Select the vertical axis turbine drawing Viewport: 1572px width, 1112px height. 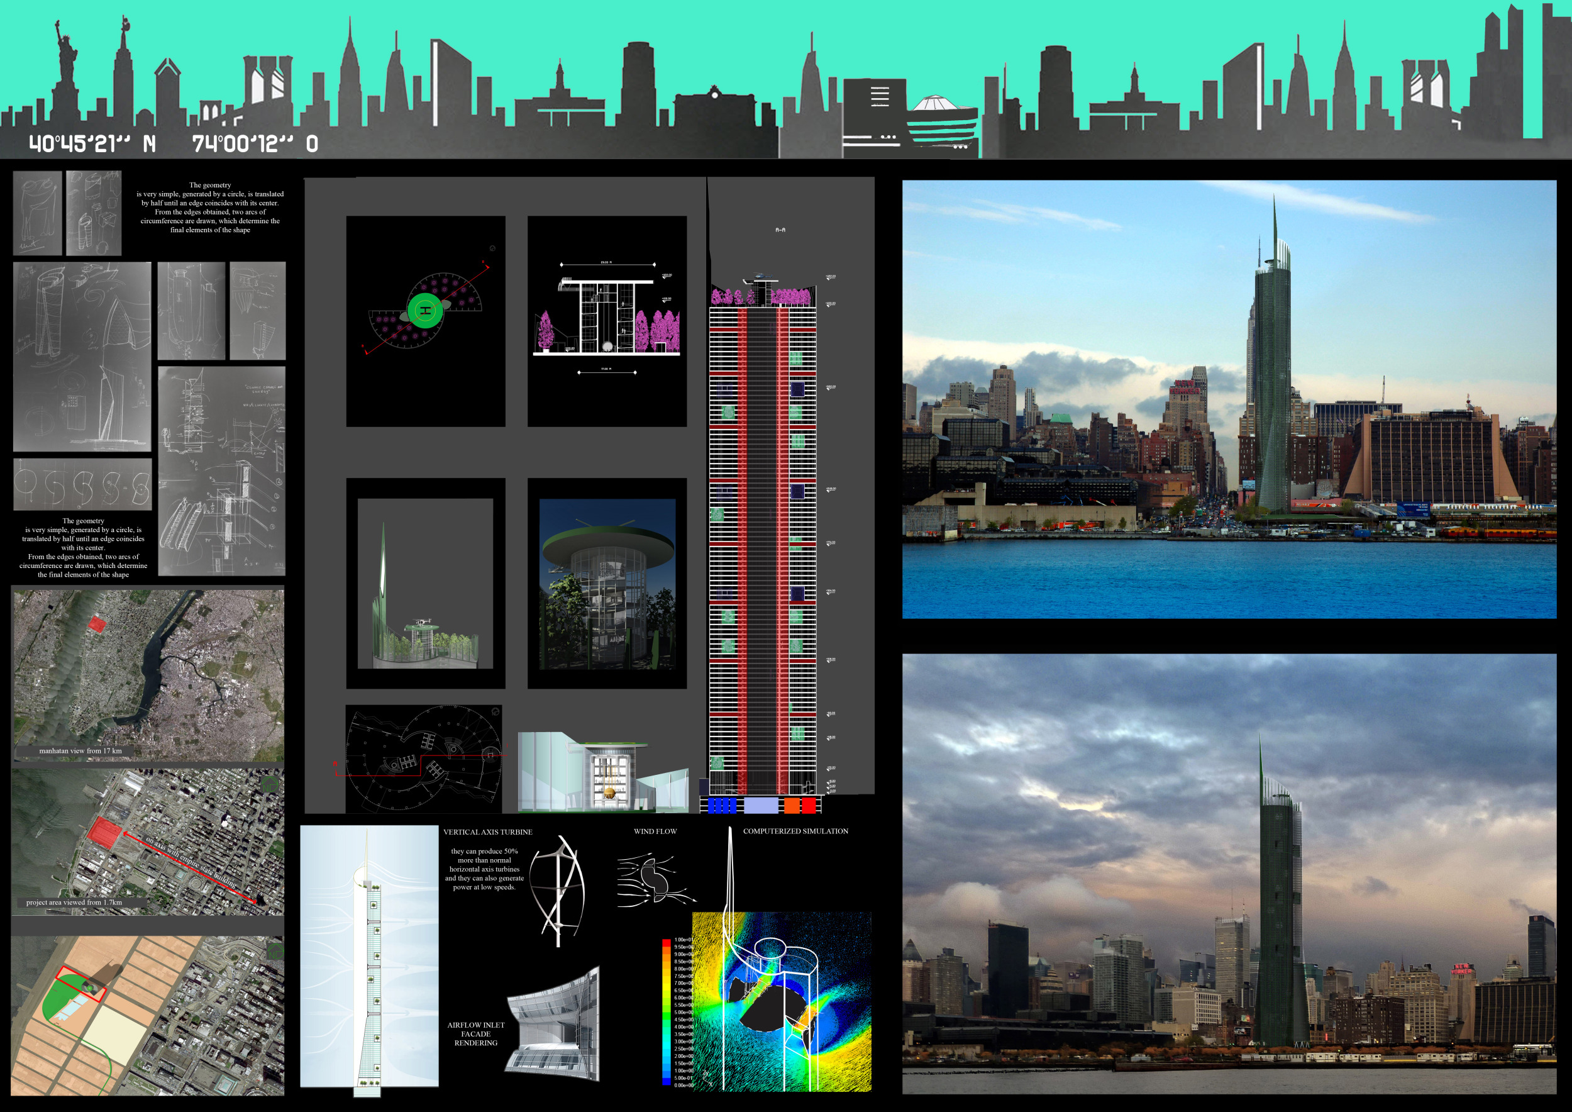pos(558,890)
